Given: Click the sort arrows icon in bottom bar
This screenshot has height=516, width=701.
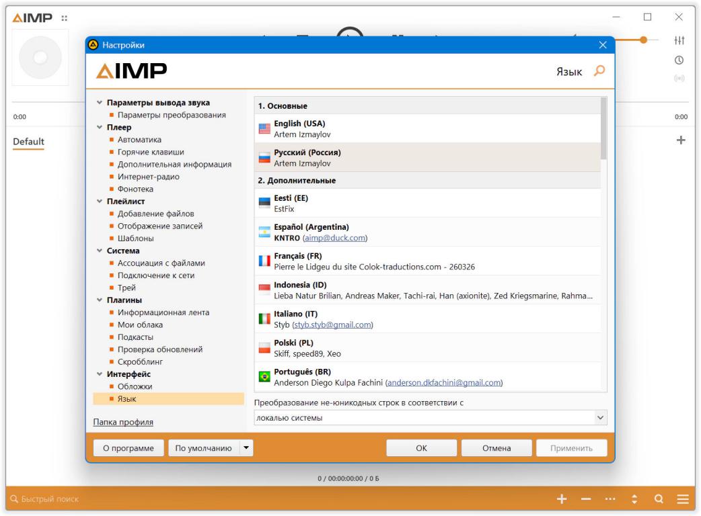Looking at the screenshot, I should (x=634, y=499).
